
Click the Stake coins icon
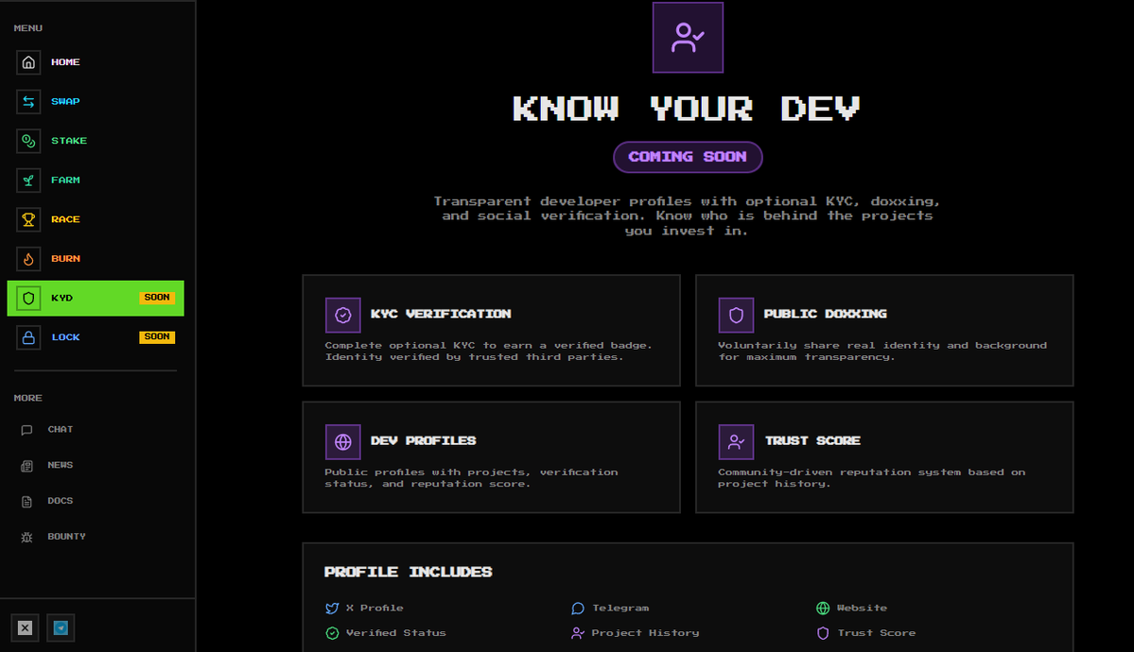tap(28, 141)
